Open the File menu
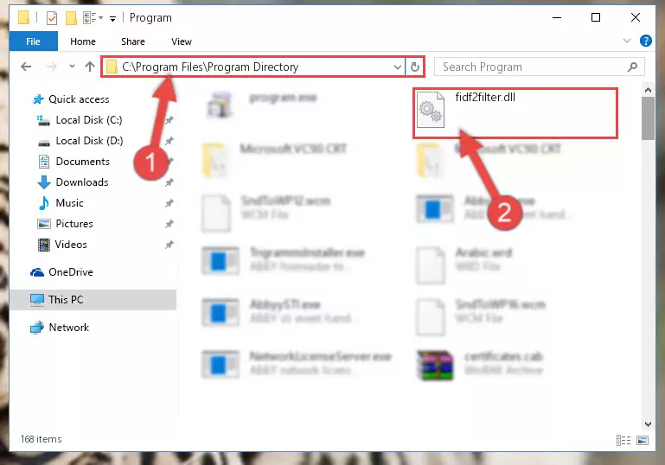665x465 pixels. tap(33, 41)
